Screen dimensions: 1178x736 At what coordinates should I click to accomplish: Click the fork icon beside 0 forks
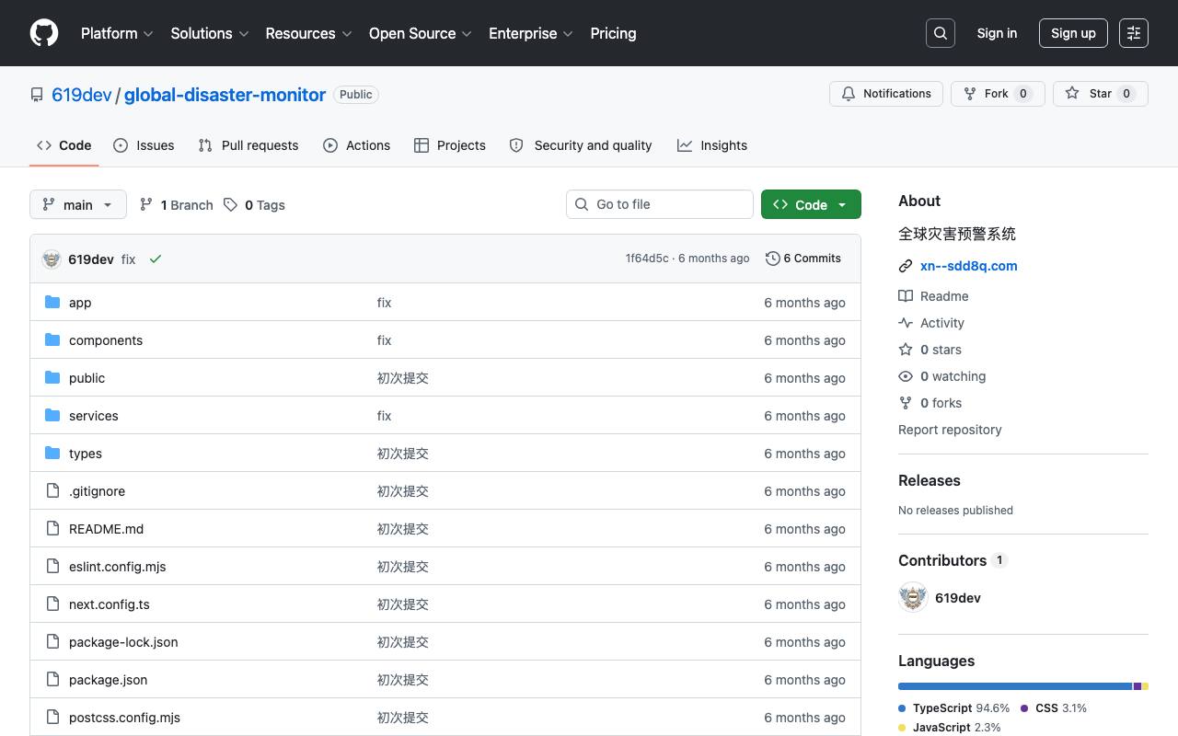click(x=906, y=403)
